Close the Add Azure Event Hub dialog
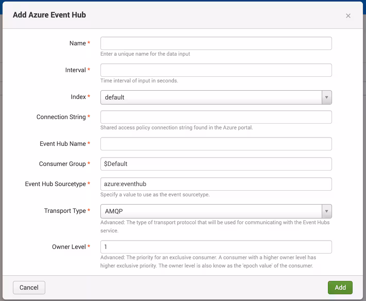Image resolution: width=366 pixels, height=301 pixels. 348,16
